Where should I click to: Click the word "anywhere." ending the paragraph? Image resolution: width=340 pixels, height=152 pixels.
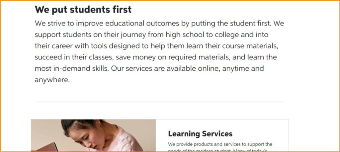click(x=52, y=80)
